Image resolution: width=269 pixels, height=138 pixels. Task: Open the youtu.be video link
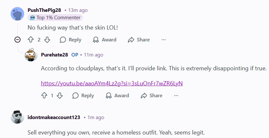click(112, 83)
